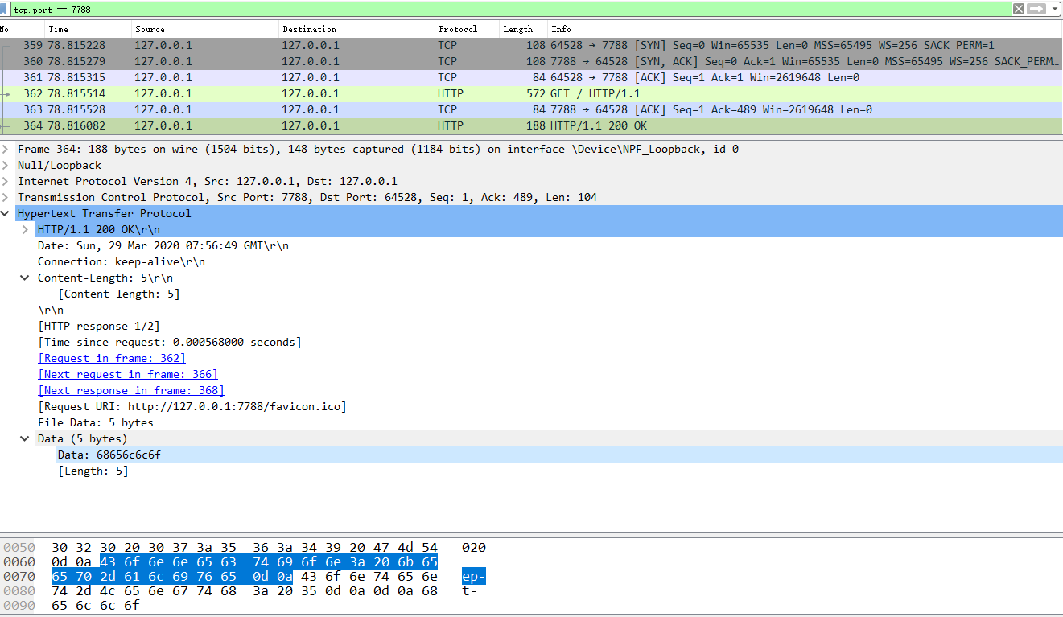Viewport: 1063px width, 617px height.
Task: Open the recent filters dropdown arrow
Action: click(x=1054, y=9)
